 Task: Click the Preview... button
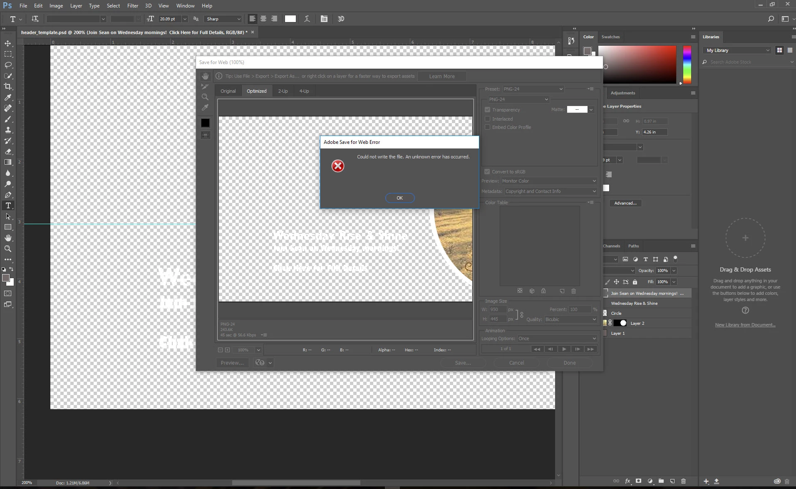click(x=232, y=363)
